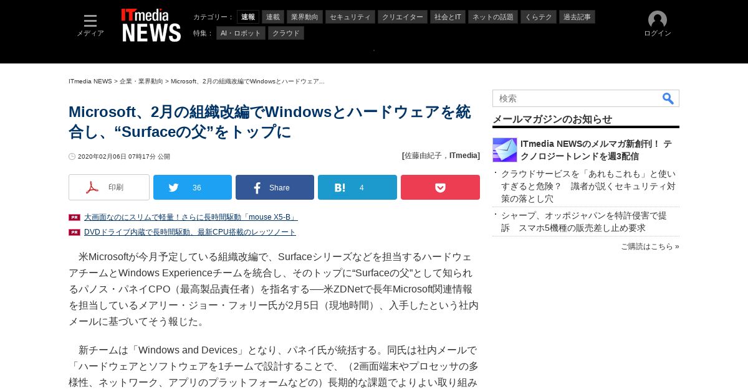Share the article on Facebook

tap(275, 187)
